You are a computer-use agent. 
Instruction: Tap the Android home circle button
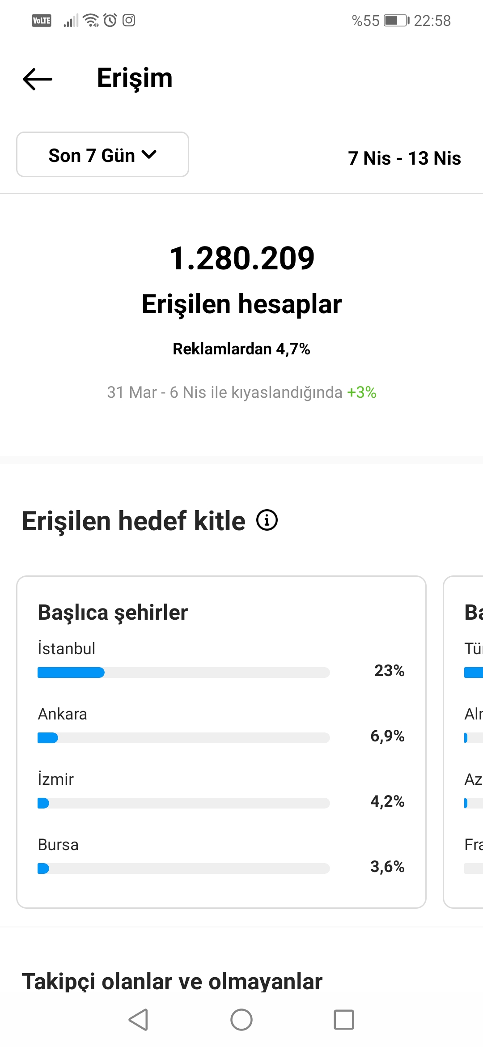pos(241,1020)
